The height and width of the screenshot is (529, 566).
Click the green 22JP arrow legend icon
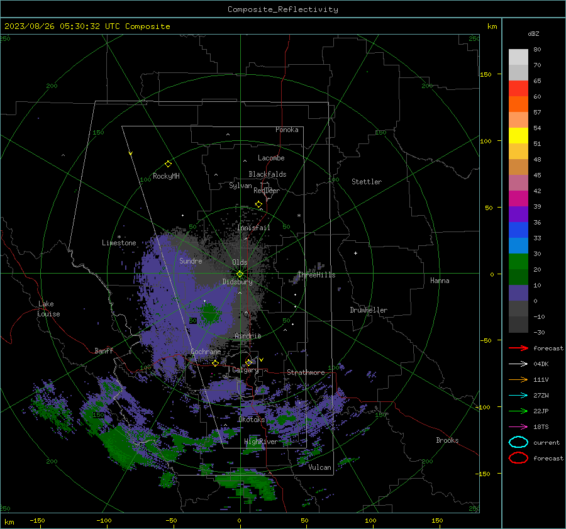point(518,411)
